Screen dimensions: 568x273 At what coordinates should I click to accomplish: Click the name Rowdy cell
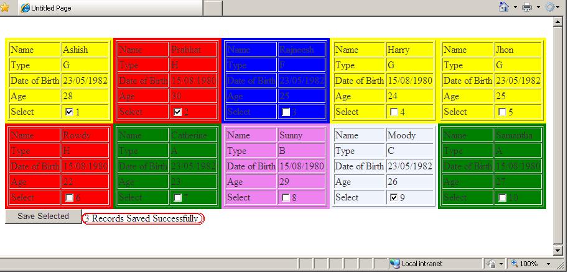point(85,135)
